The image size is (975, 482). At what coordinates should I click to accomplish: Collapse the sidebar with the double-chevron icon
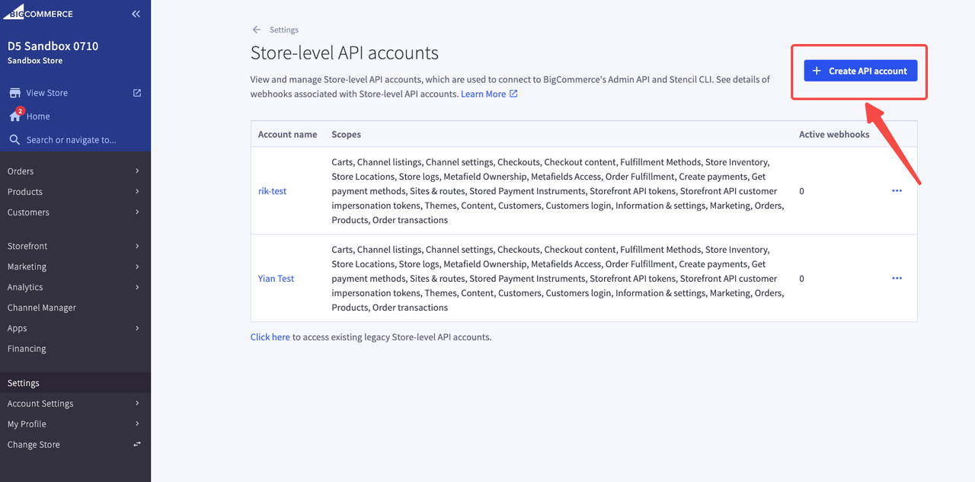[136, 14]
